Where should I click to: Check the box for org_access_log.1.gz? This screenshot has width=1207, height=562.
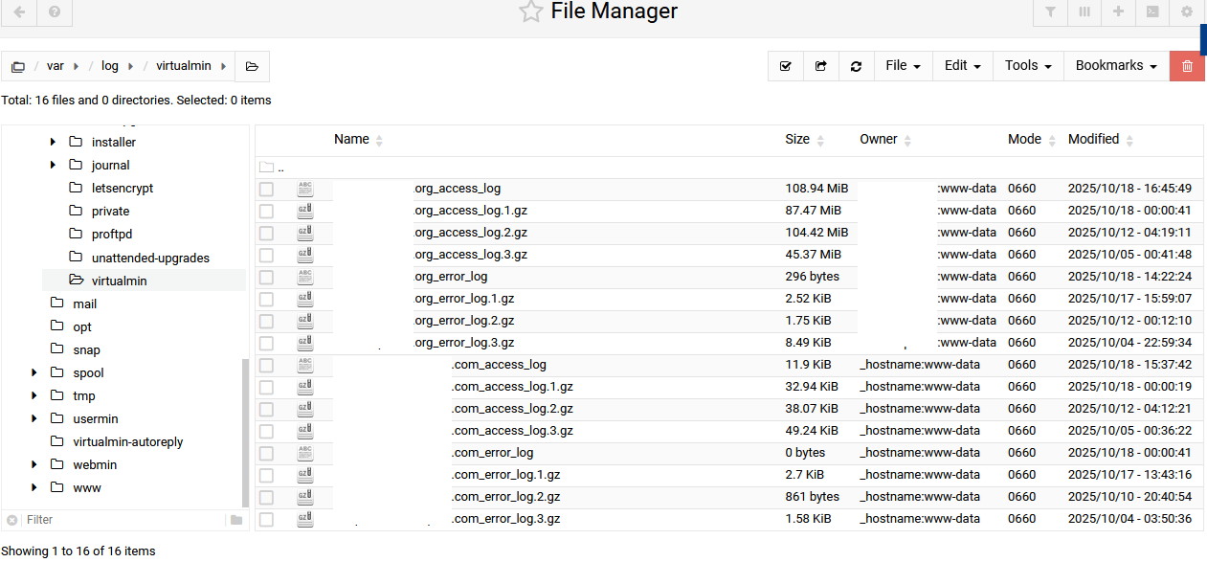[x=266, y=211]
